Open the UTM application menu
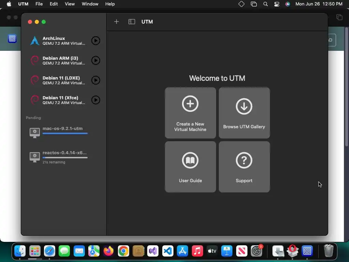Screen dimensions: 349x262 pos(23,4)
